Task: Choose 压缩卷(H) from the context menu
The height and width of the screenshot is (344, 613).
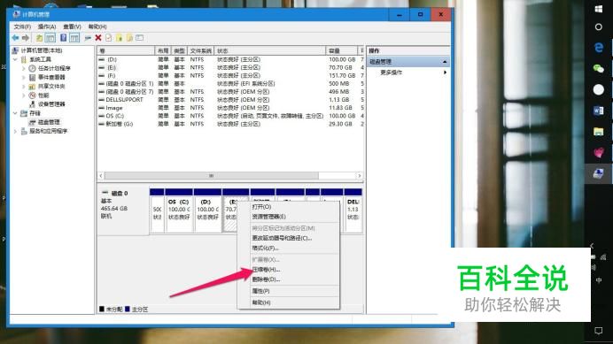Action: [289, 270]
